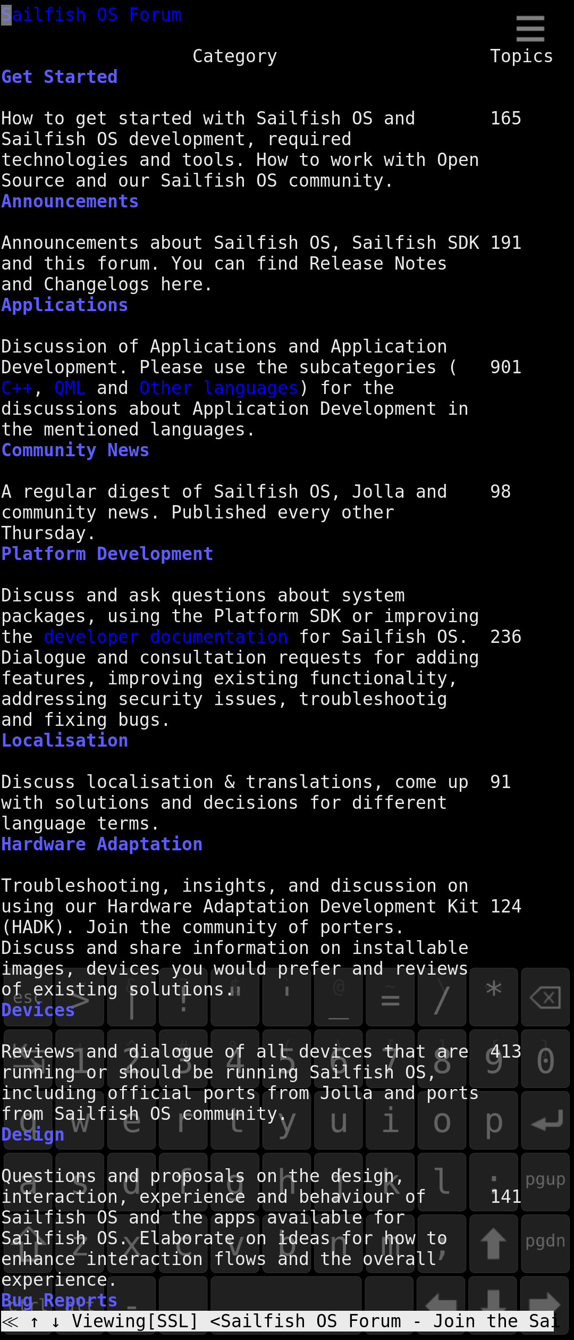The height and width of the screenshot is (1340, 574).
Task: Open the Announcements category
Action: coord(70,201)
